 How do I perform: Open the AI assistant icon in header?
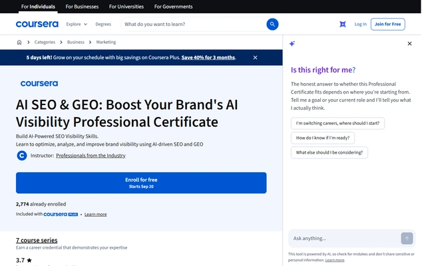pos(343,24)
